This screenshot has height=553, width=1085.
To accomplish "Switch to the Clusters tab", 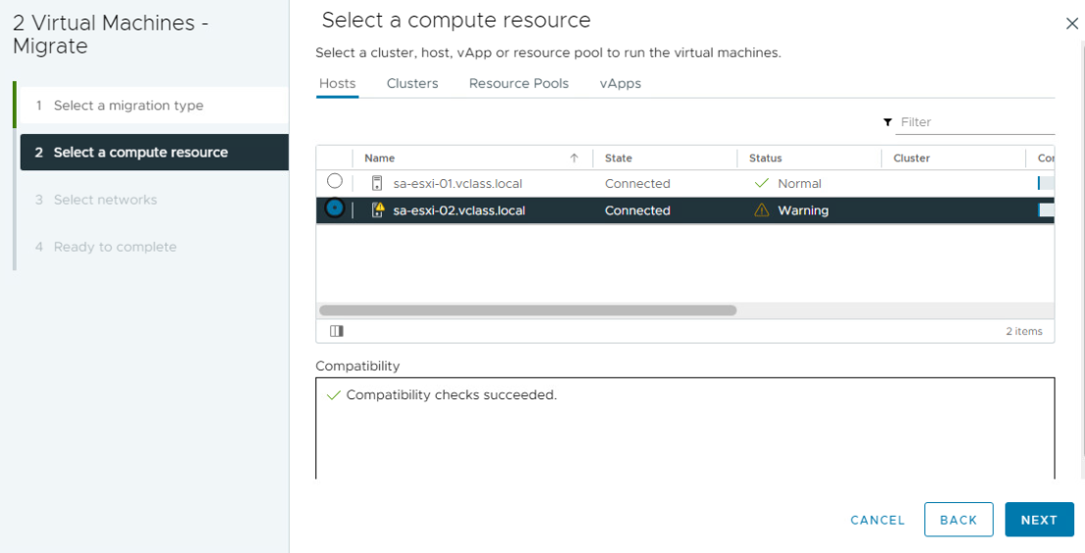I will coord(412,83).
